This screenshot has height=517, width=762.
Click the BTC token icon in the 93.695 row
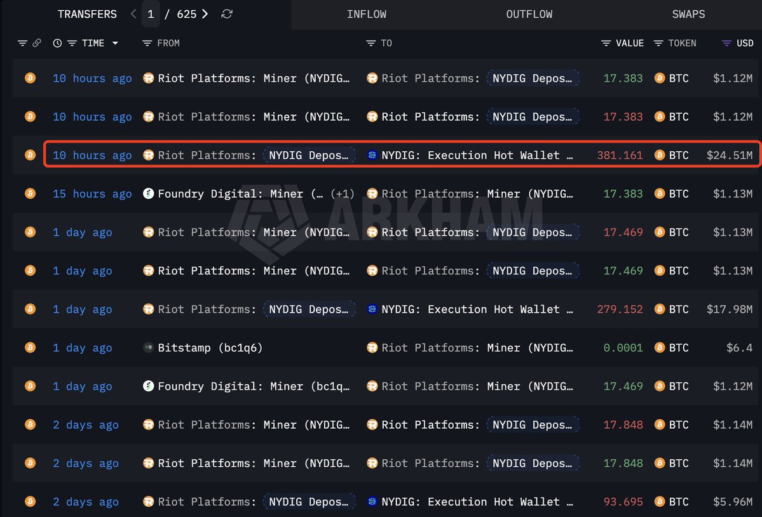660,501
